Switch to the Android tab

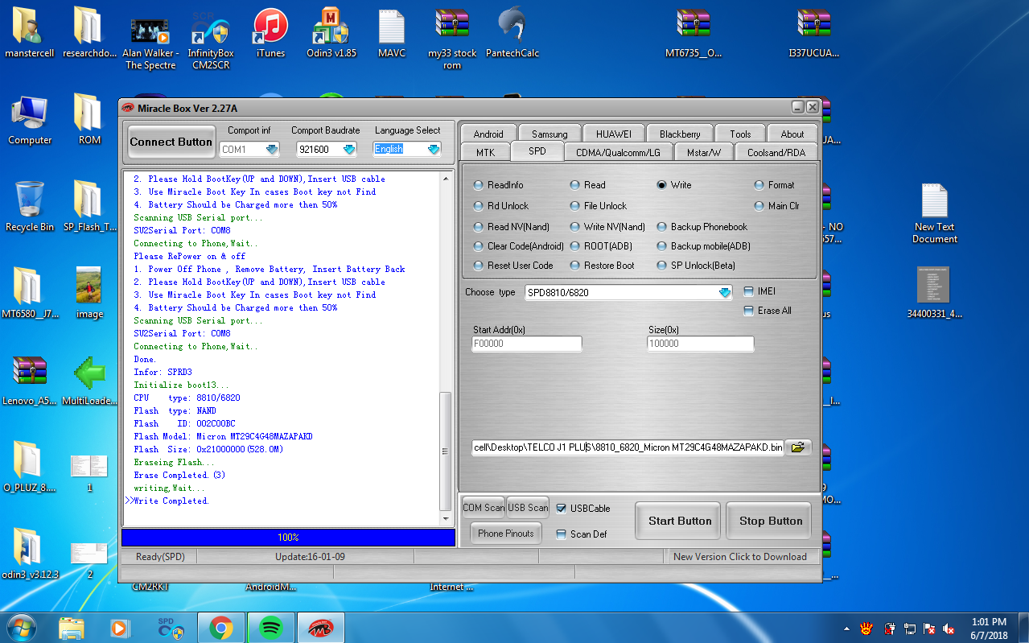tap(488, 134)
